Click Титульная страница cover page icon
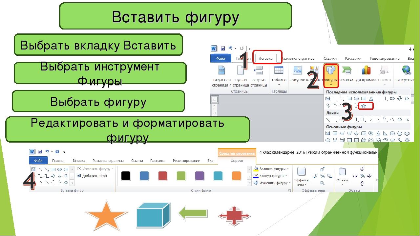The image size is (420, 236). 221,70
